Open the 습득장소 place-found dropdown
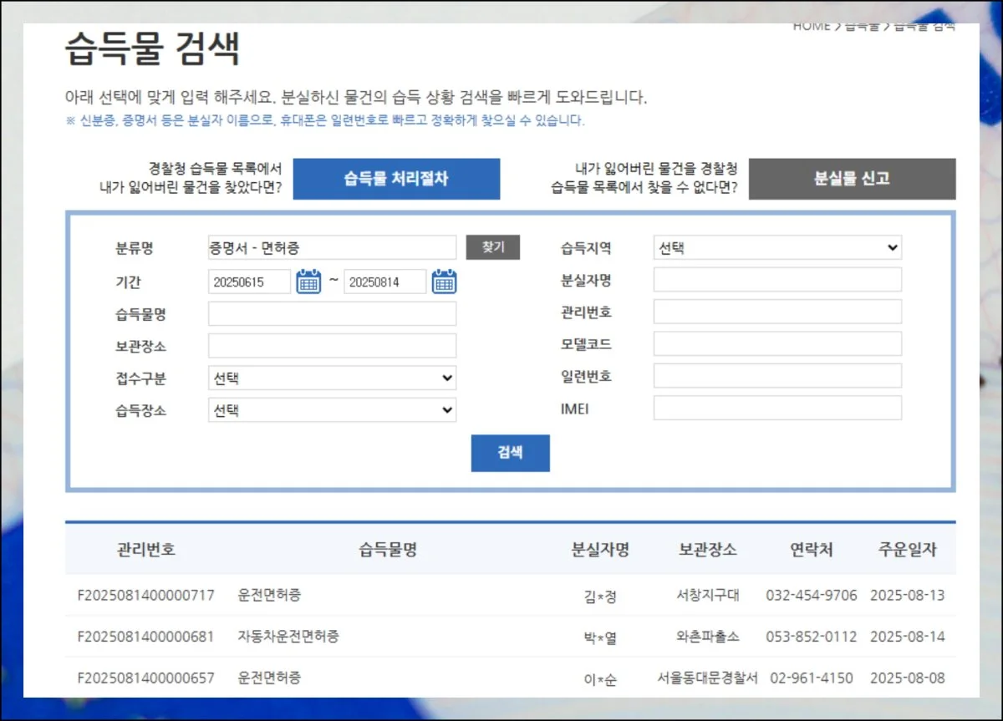This screenshot has width=1003, height=721. tap(332, 409)
